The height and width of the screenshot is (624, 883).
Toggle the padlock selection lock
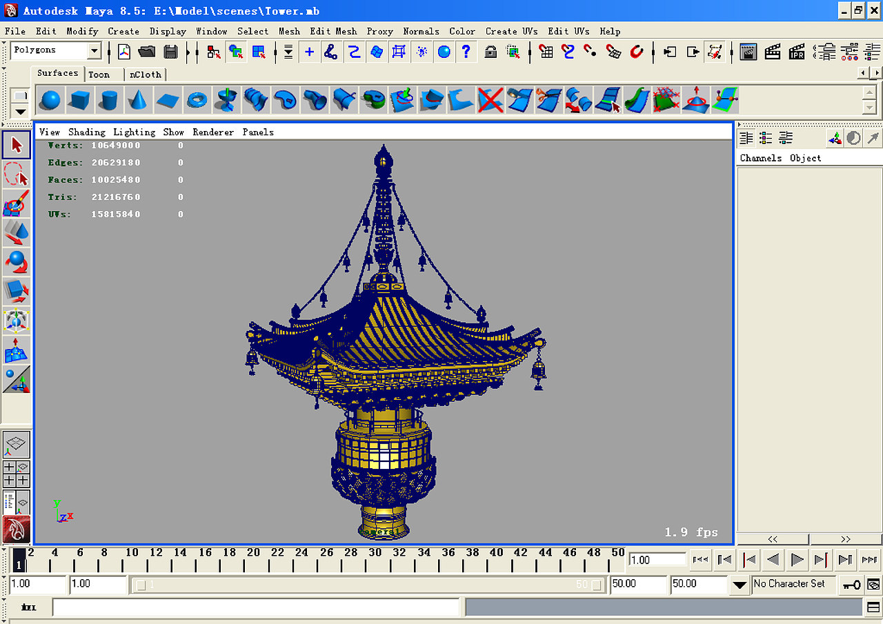pos(490,52)
